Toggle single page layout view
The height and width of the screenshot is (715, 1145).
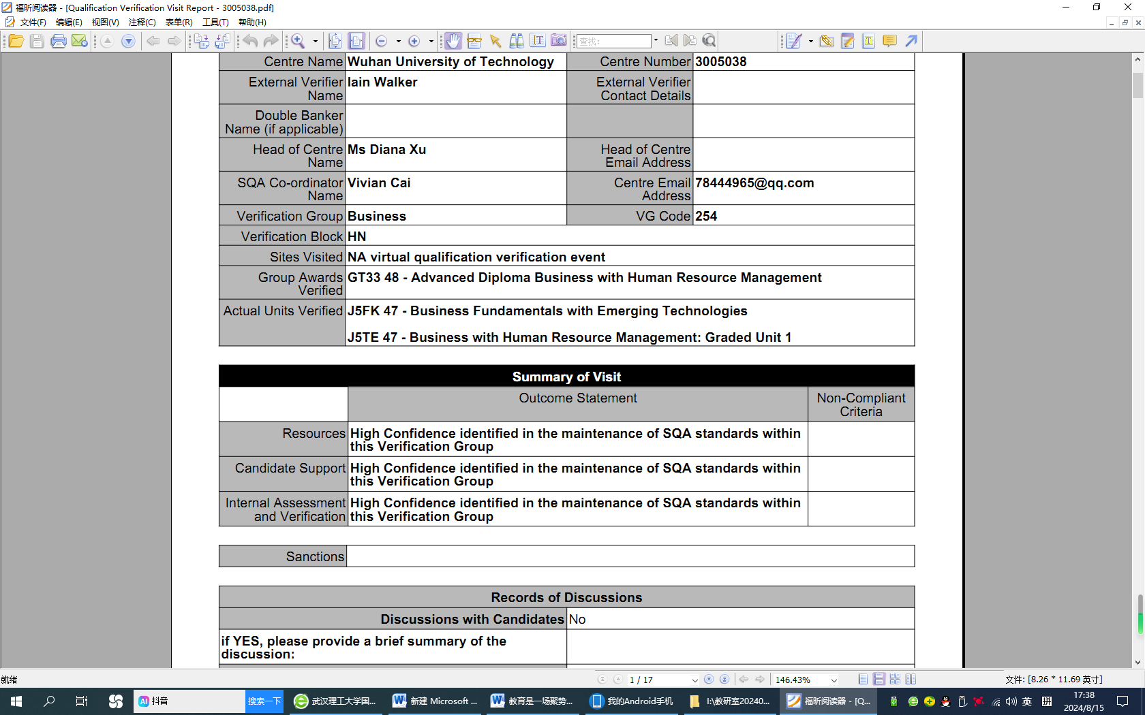pyautogui.click(x=864, y=680)
